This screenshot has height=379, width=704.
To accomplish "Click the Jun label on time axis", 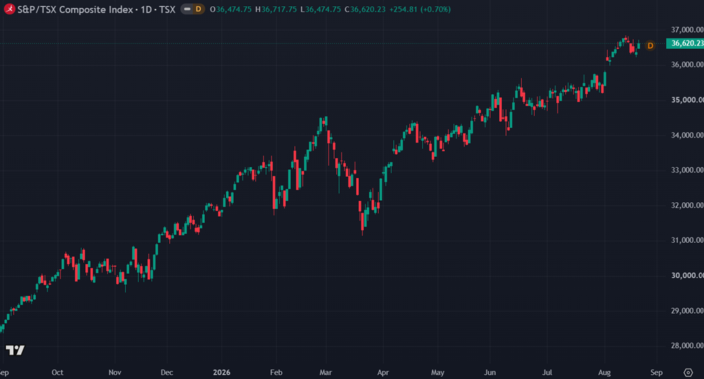I will tap(489, 372).
